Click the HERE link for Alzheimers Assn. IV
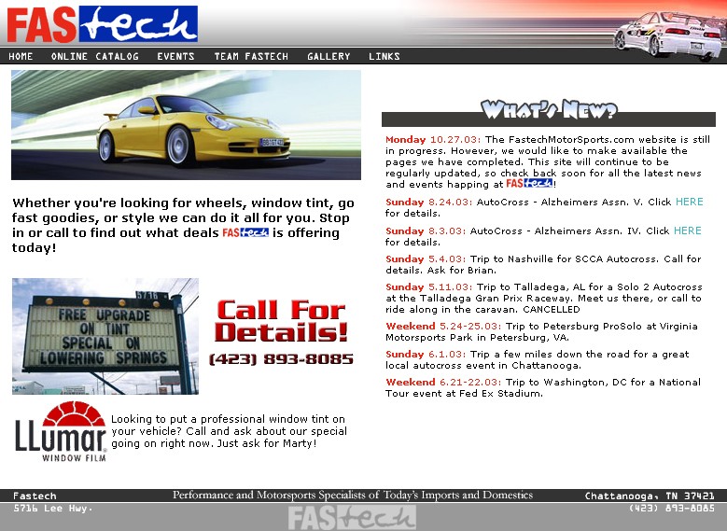 688,231
